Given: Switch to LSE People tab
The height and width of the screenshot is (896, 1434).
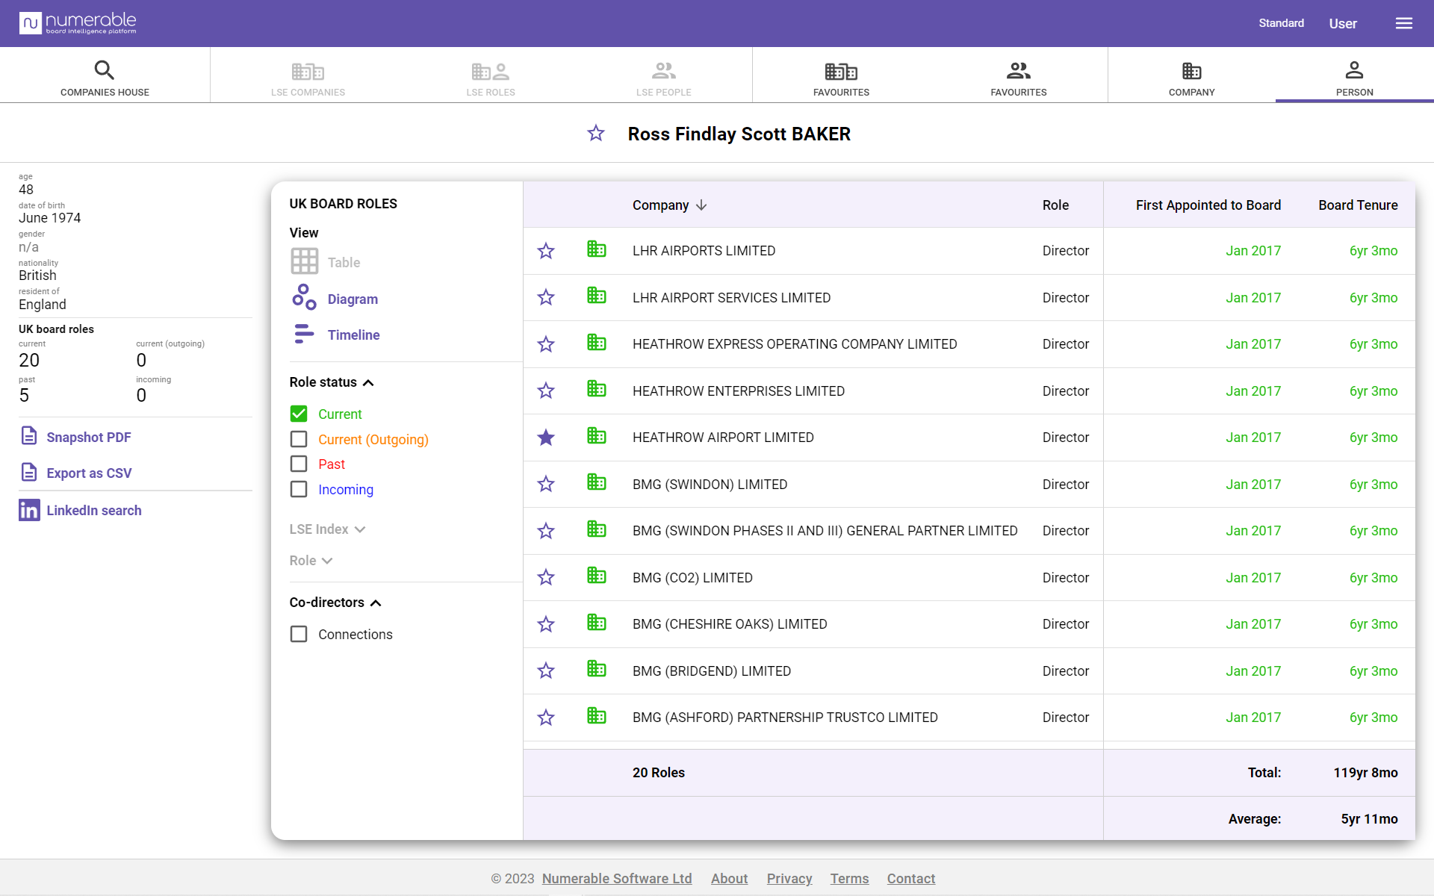Looking at the screenshot, I should tap(664, 78).
